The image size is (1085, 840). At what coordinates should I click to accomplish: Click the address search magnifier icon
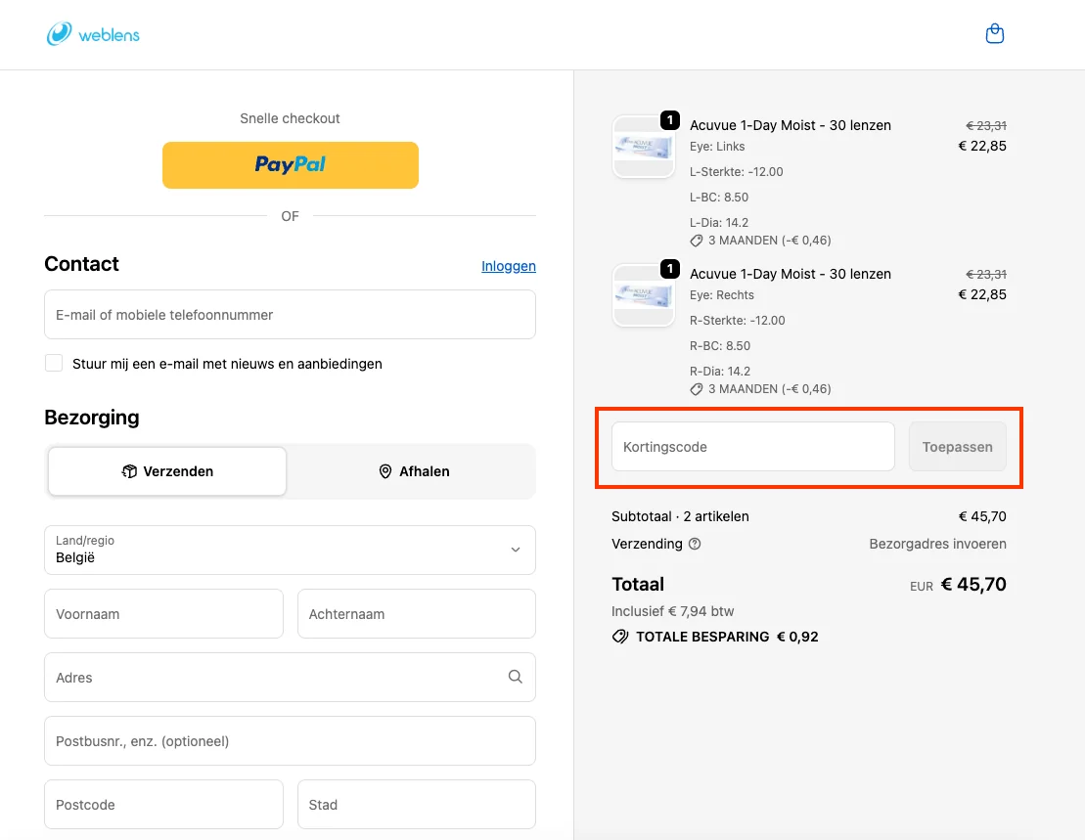pos(515,677)
